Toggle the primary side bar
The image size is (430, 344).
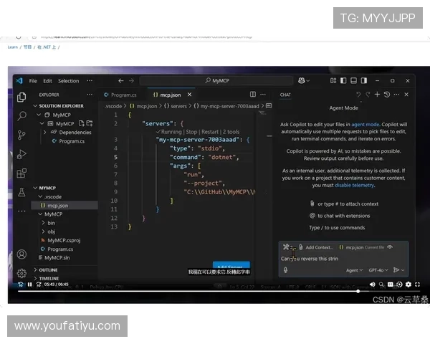point(343,81)
